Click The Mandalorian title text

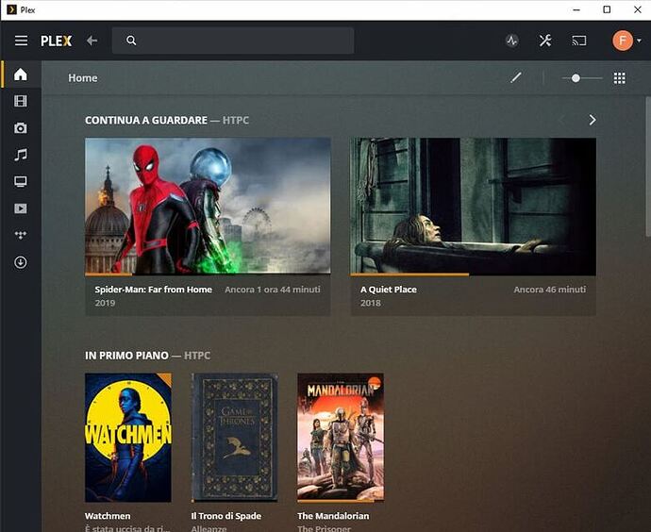tap(333, 516)
